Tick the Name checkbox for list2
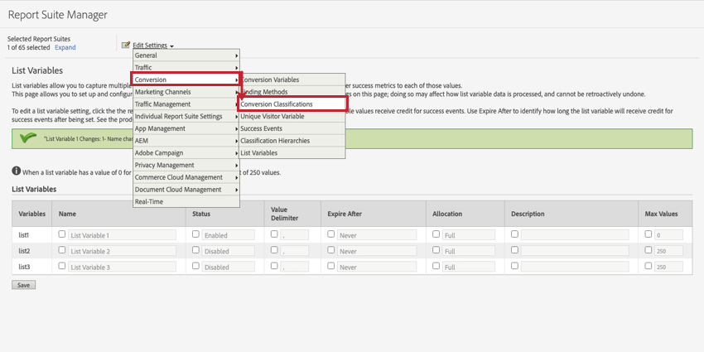The width and height of the screenshot is (704, 352). (62, 250)
